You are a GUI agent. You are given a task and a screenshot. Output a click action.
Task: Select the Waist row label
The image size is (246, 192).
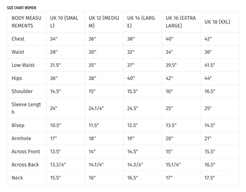tap(18, 52)
